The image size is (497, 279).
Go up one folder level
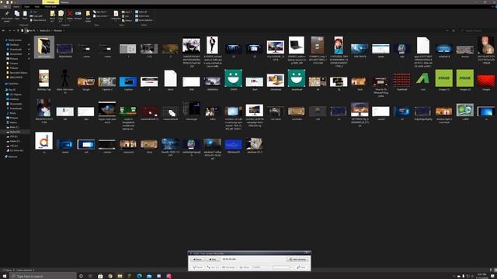(x=18, y=31)
